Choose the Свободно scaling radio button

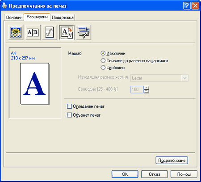[103, 68]
